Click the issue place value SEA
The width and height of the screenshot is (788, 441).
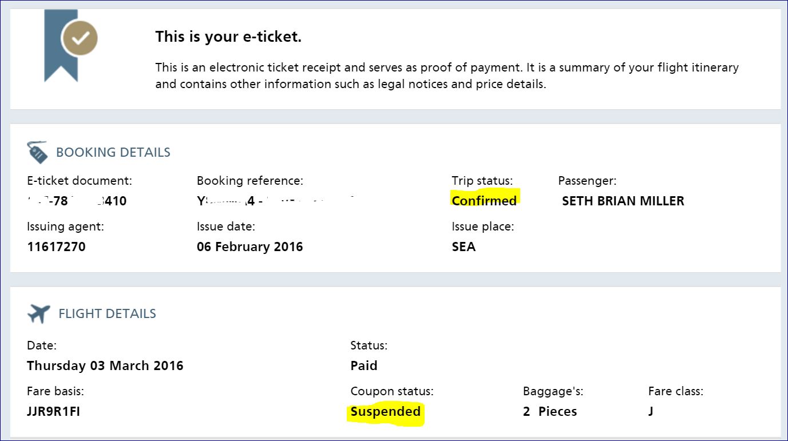click(464, 247)
